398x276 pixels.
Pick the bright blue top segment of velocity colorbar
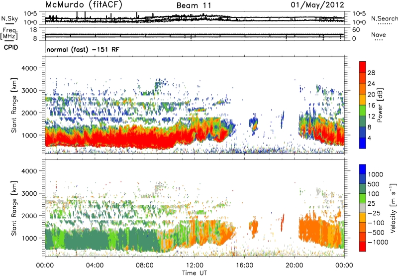363,169
